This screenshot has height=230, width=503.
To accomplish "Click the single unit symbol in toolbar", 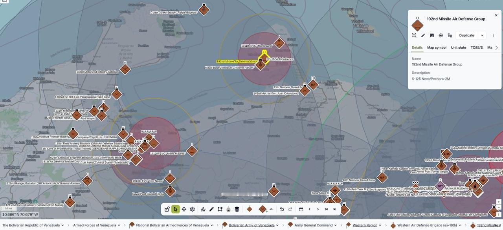I will click(249, 209).
